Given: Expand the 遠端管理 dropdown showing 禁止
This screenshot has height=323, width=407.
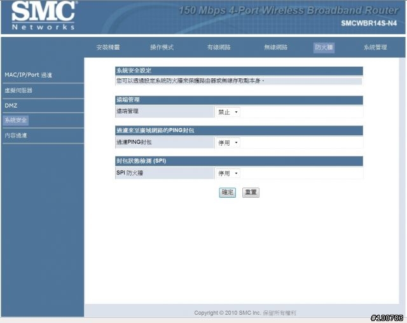Looking at the screenshot, I should coord(228,112).
